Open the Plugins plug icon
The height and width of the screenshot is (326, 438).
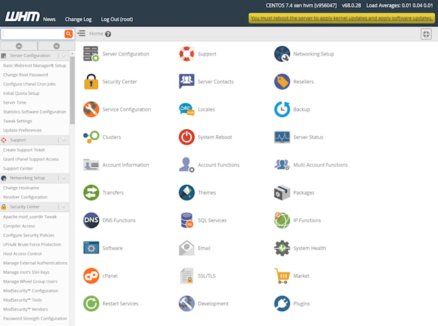[282, 303]
